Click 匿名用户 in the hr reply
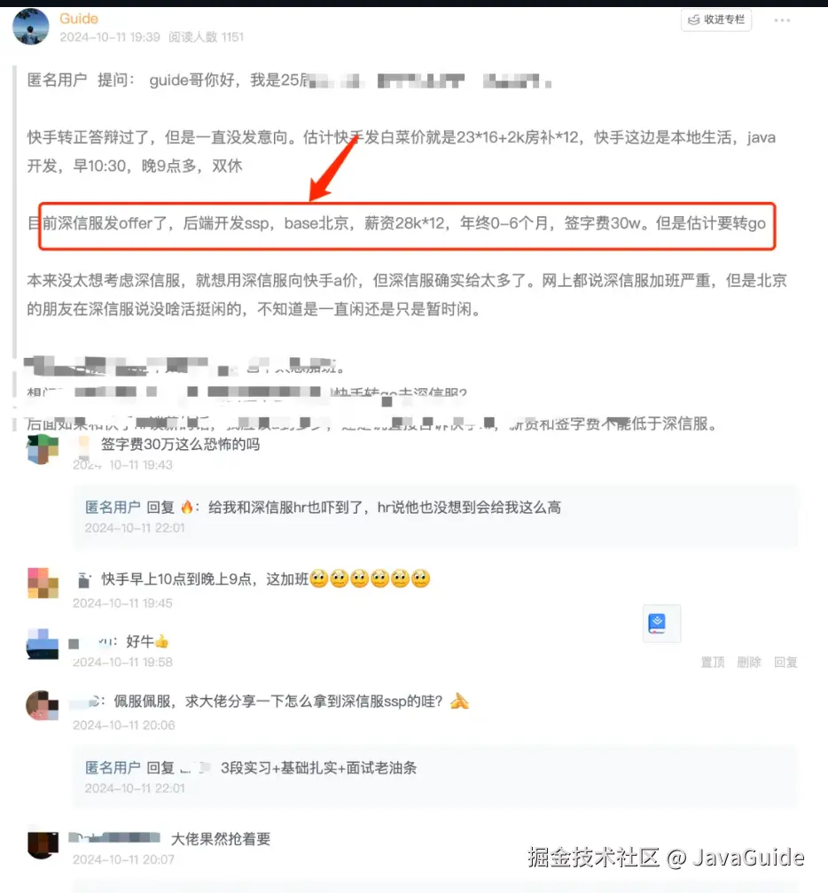828x893 pixels. click(x=113, y=508)
